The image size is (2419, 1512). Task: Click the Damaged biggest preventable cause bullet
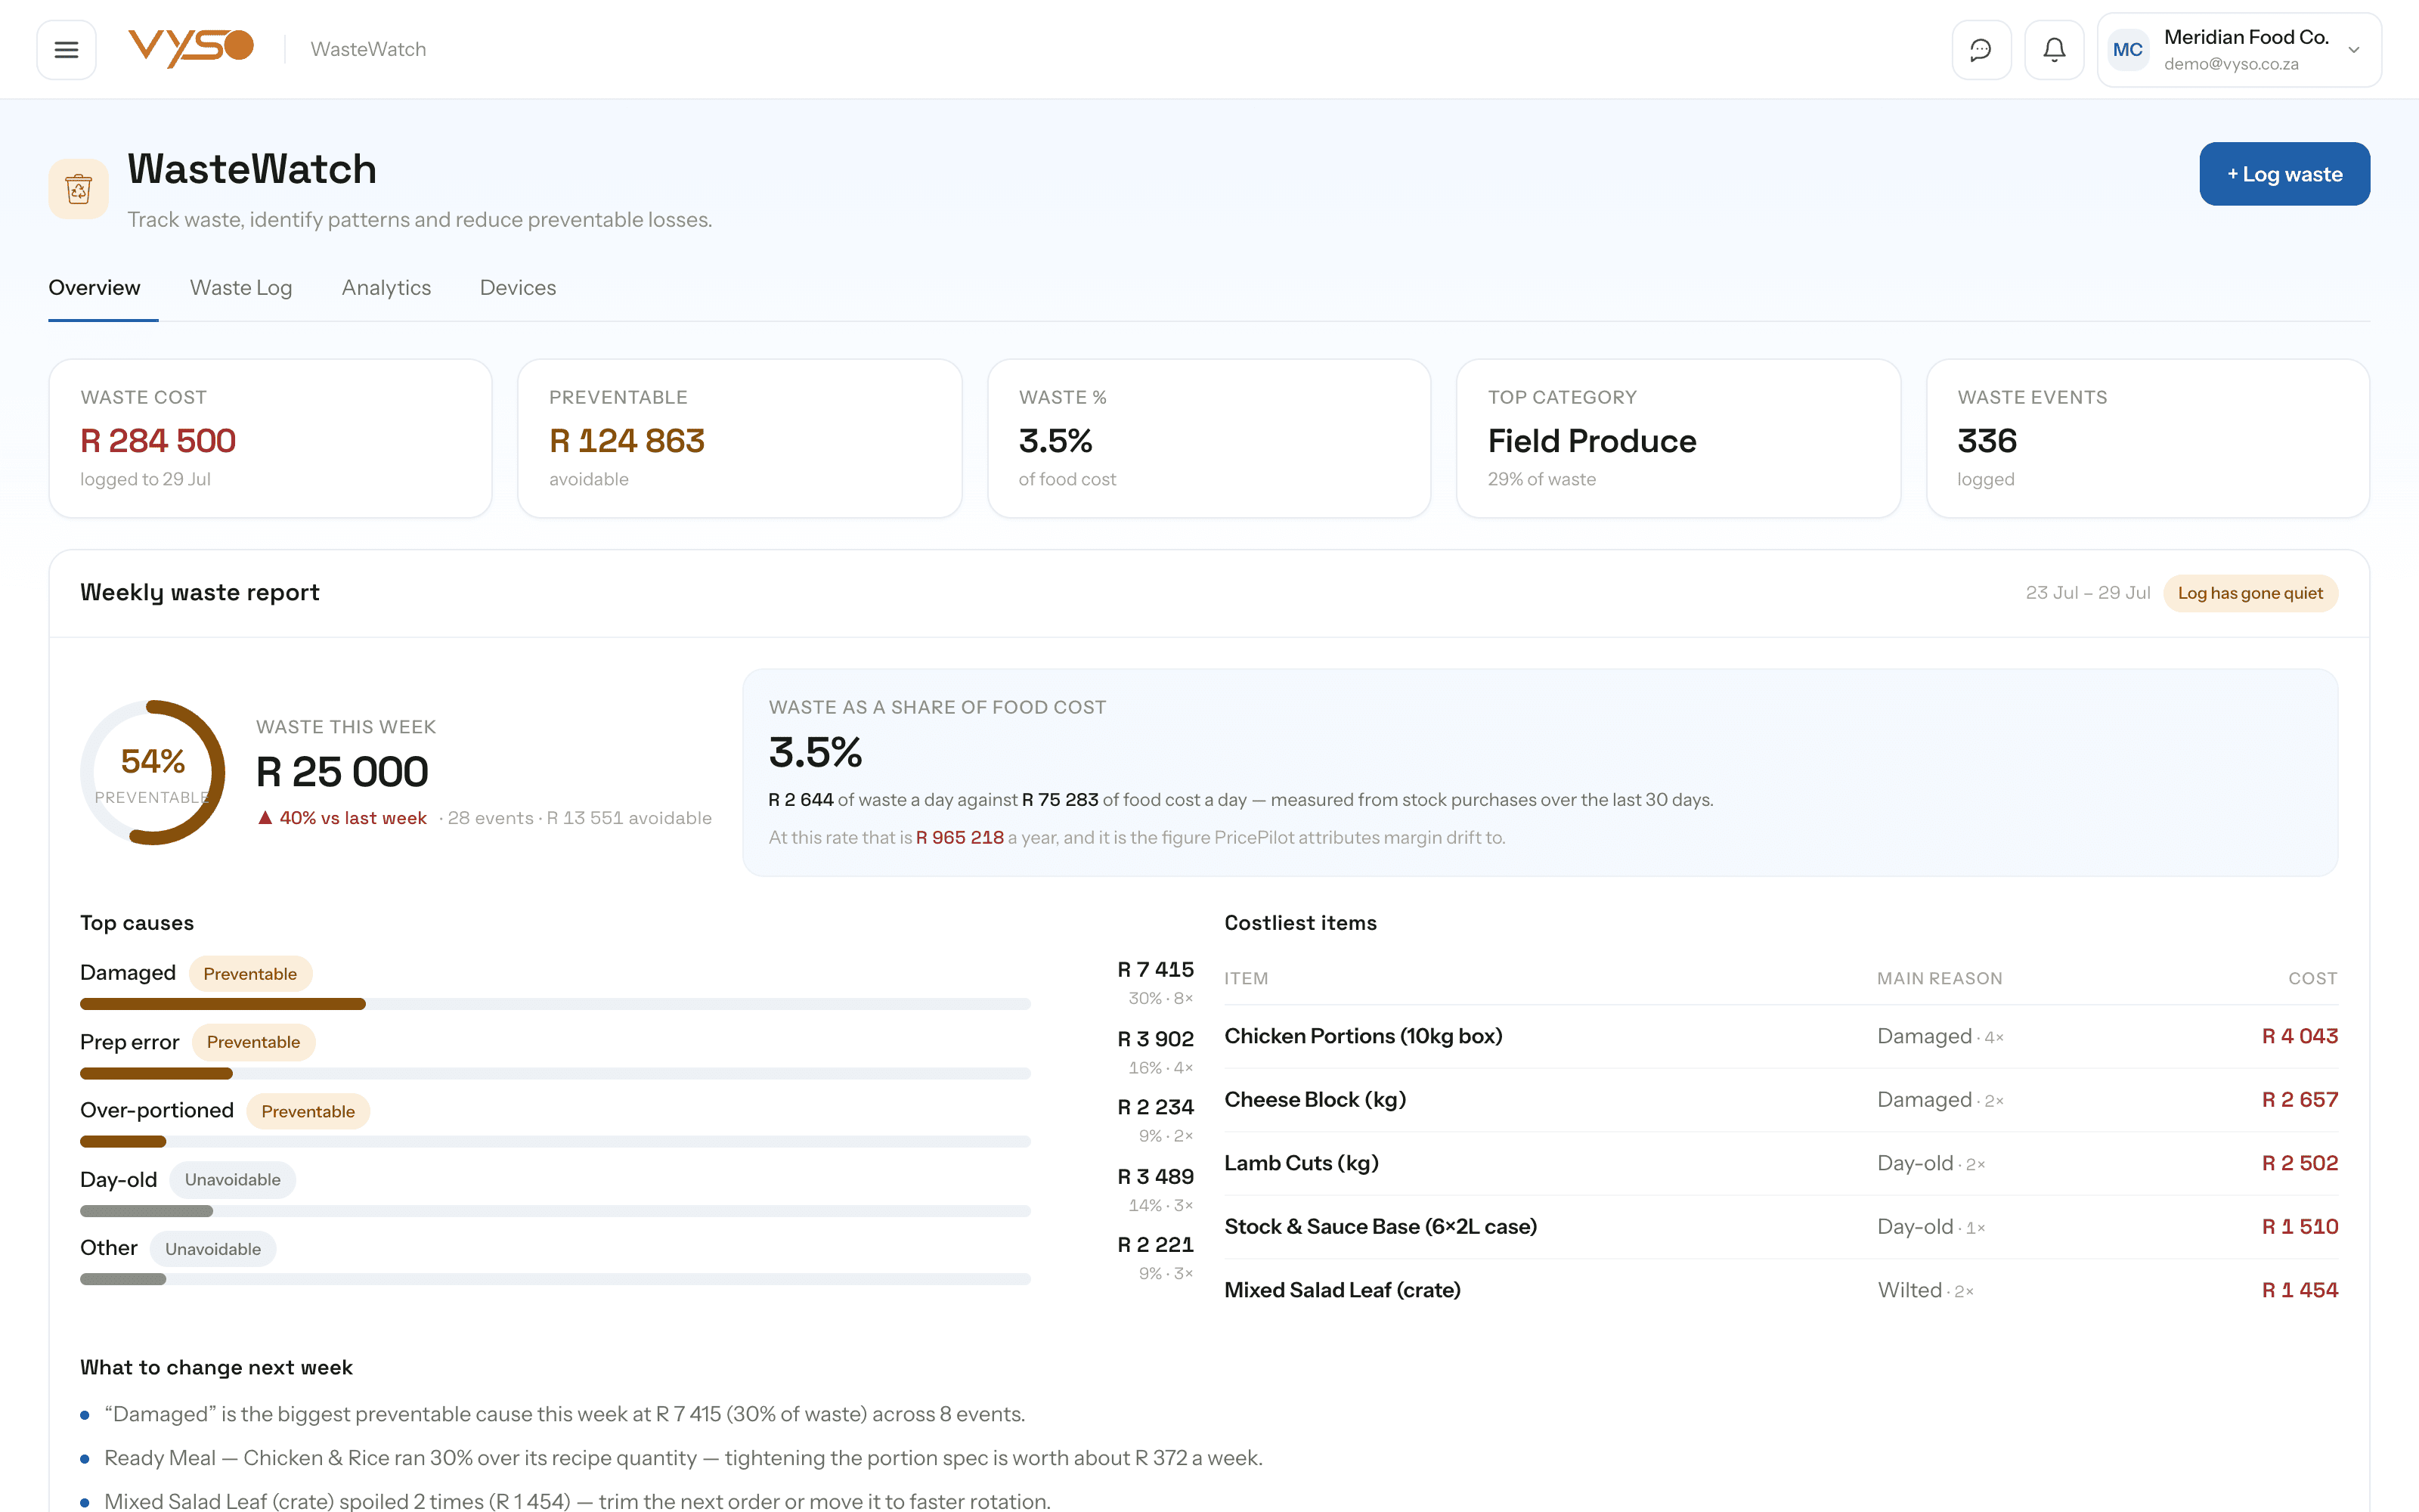pos(565,1414)
